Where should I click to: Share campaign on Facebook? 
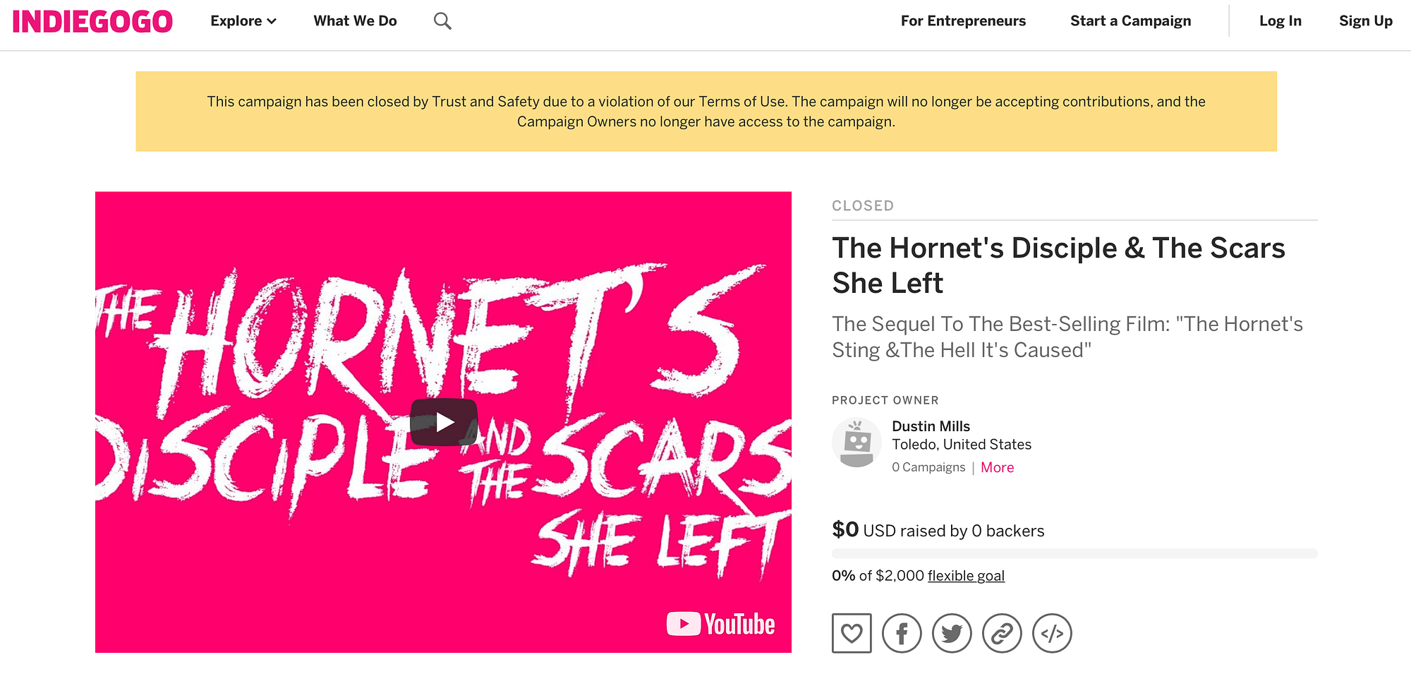pos(902,633)
